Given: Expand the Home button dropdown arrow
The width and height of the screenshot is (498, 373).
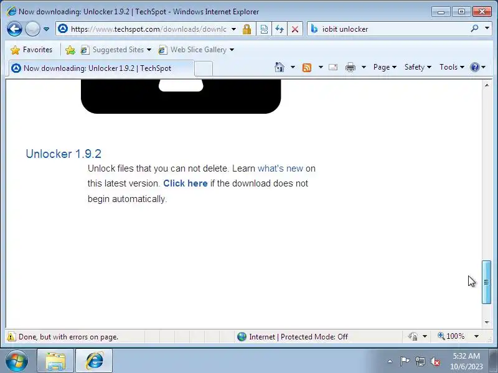Looking at the screenshot, I should click(293, 67).
